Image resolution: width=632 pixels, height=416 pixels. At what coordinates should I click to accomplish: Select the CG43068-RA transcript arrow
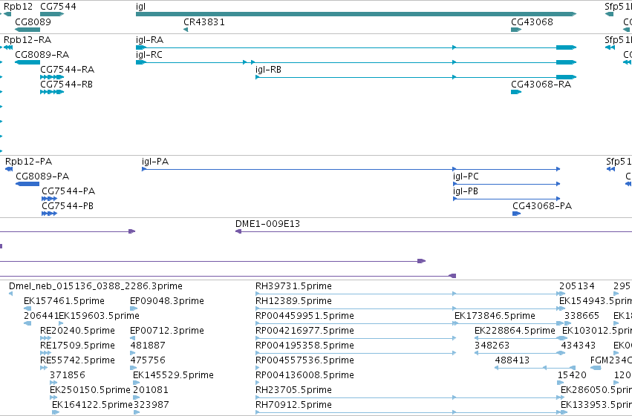(x=516, y=92)
